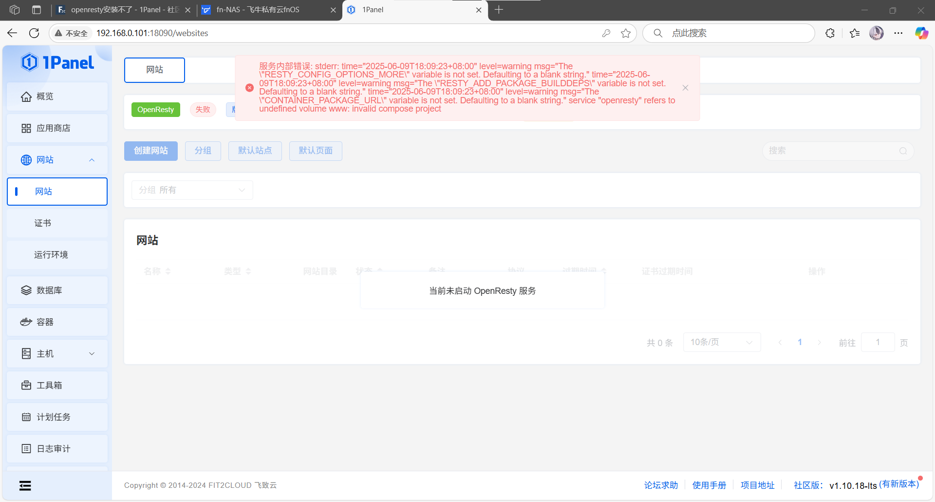The image size is (935, 502).
Task: Open the browser profile avatar
Action: click(877, 33)
